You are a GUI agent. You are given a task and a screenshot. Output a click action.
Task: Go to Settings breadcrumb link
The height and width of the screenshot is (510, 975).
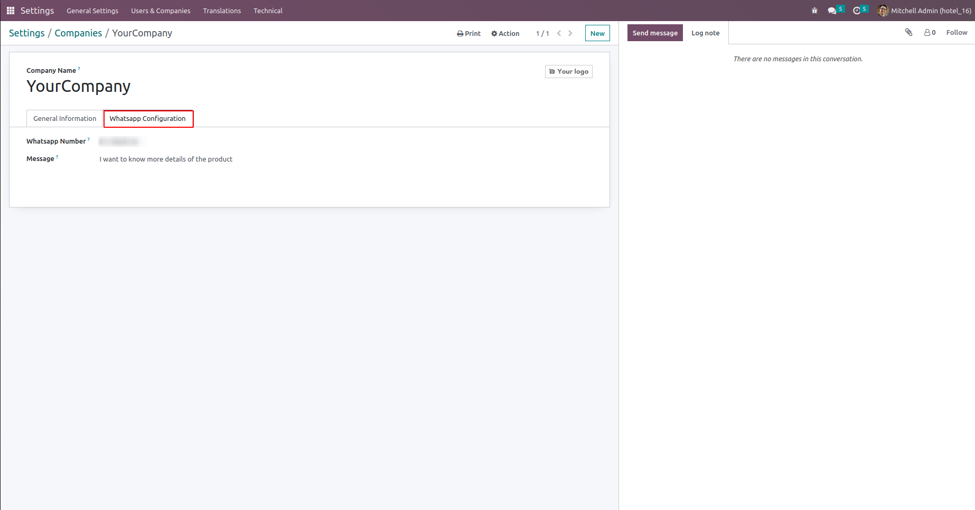pos(27,33)
